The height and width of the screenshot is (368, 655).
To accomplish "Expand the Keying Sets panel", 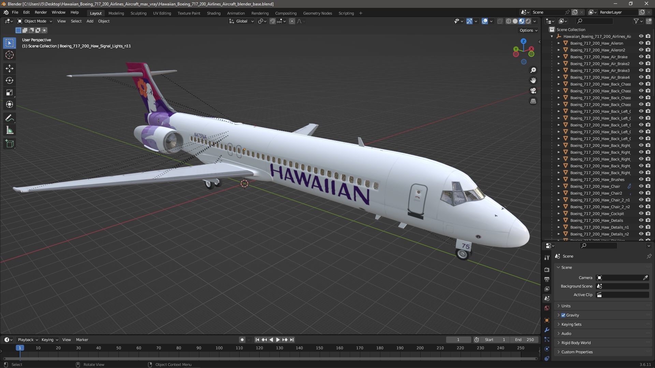I will click(571, 324).
